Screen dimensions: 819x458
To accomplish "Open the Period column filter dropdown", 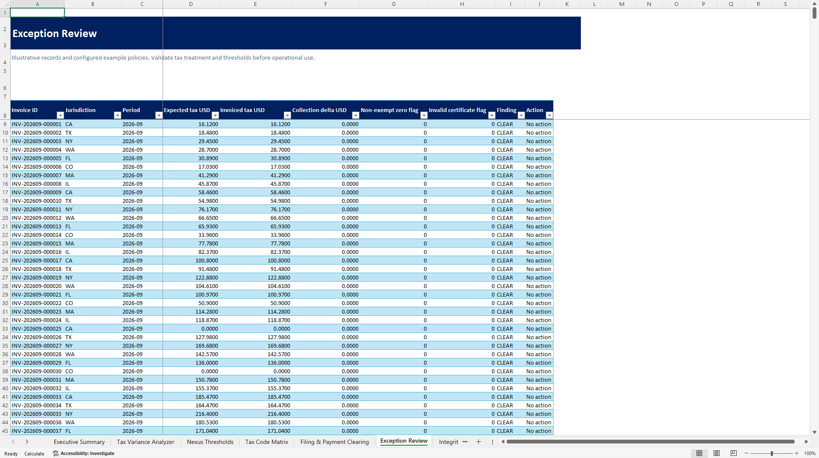I will click(159, 115).
